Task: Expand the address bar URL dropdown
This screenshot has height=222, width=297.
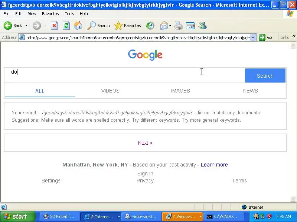Action: point(253,37)
